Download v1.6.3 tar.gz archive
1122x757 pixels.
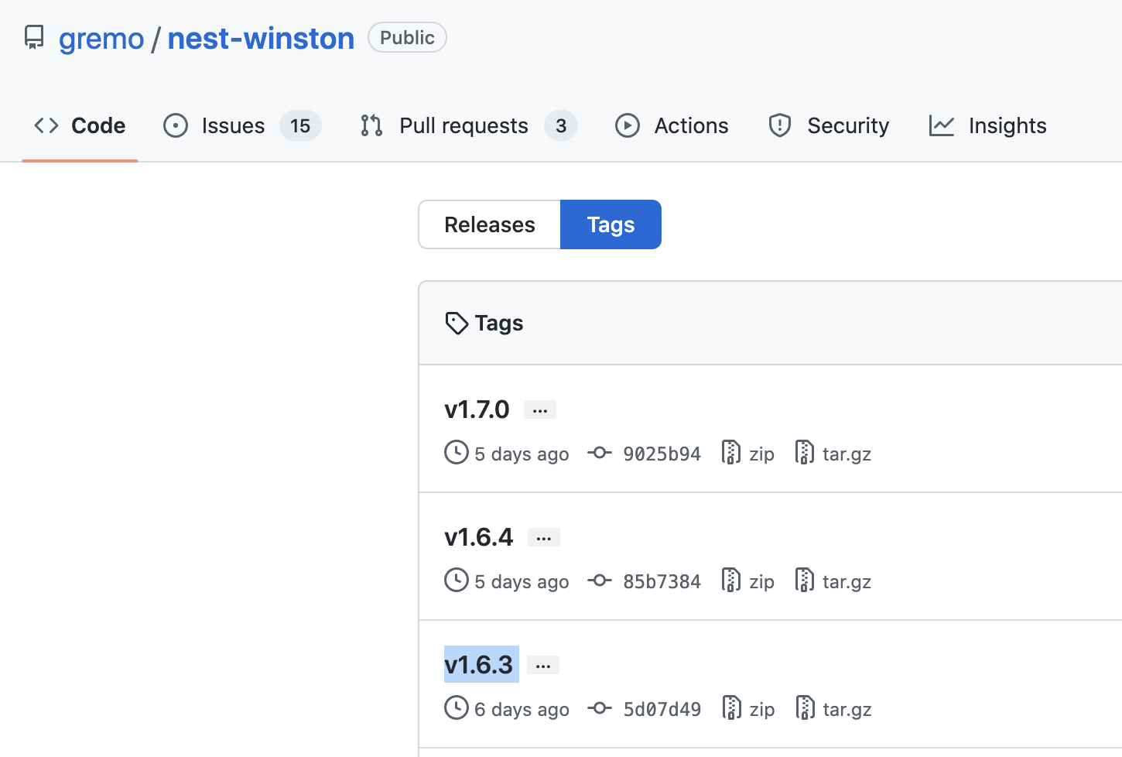833,709
